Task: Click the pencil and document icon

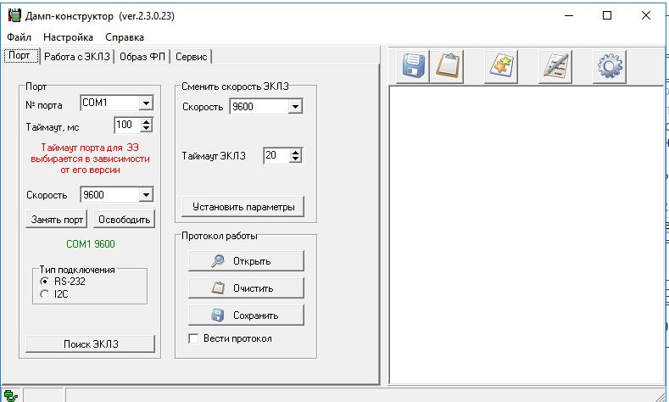Action: [556, 66]
